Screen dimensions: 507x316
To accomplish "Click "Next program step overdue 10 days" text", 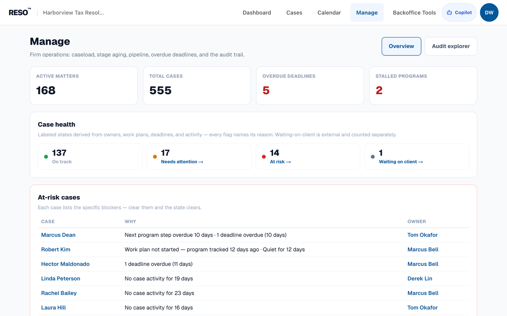I will (x=168, y=235).
